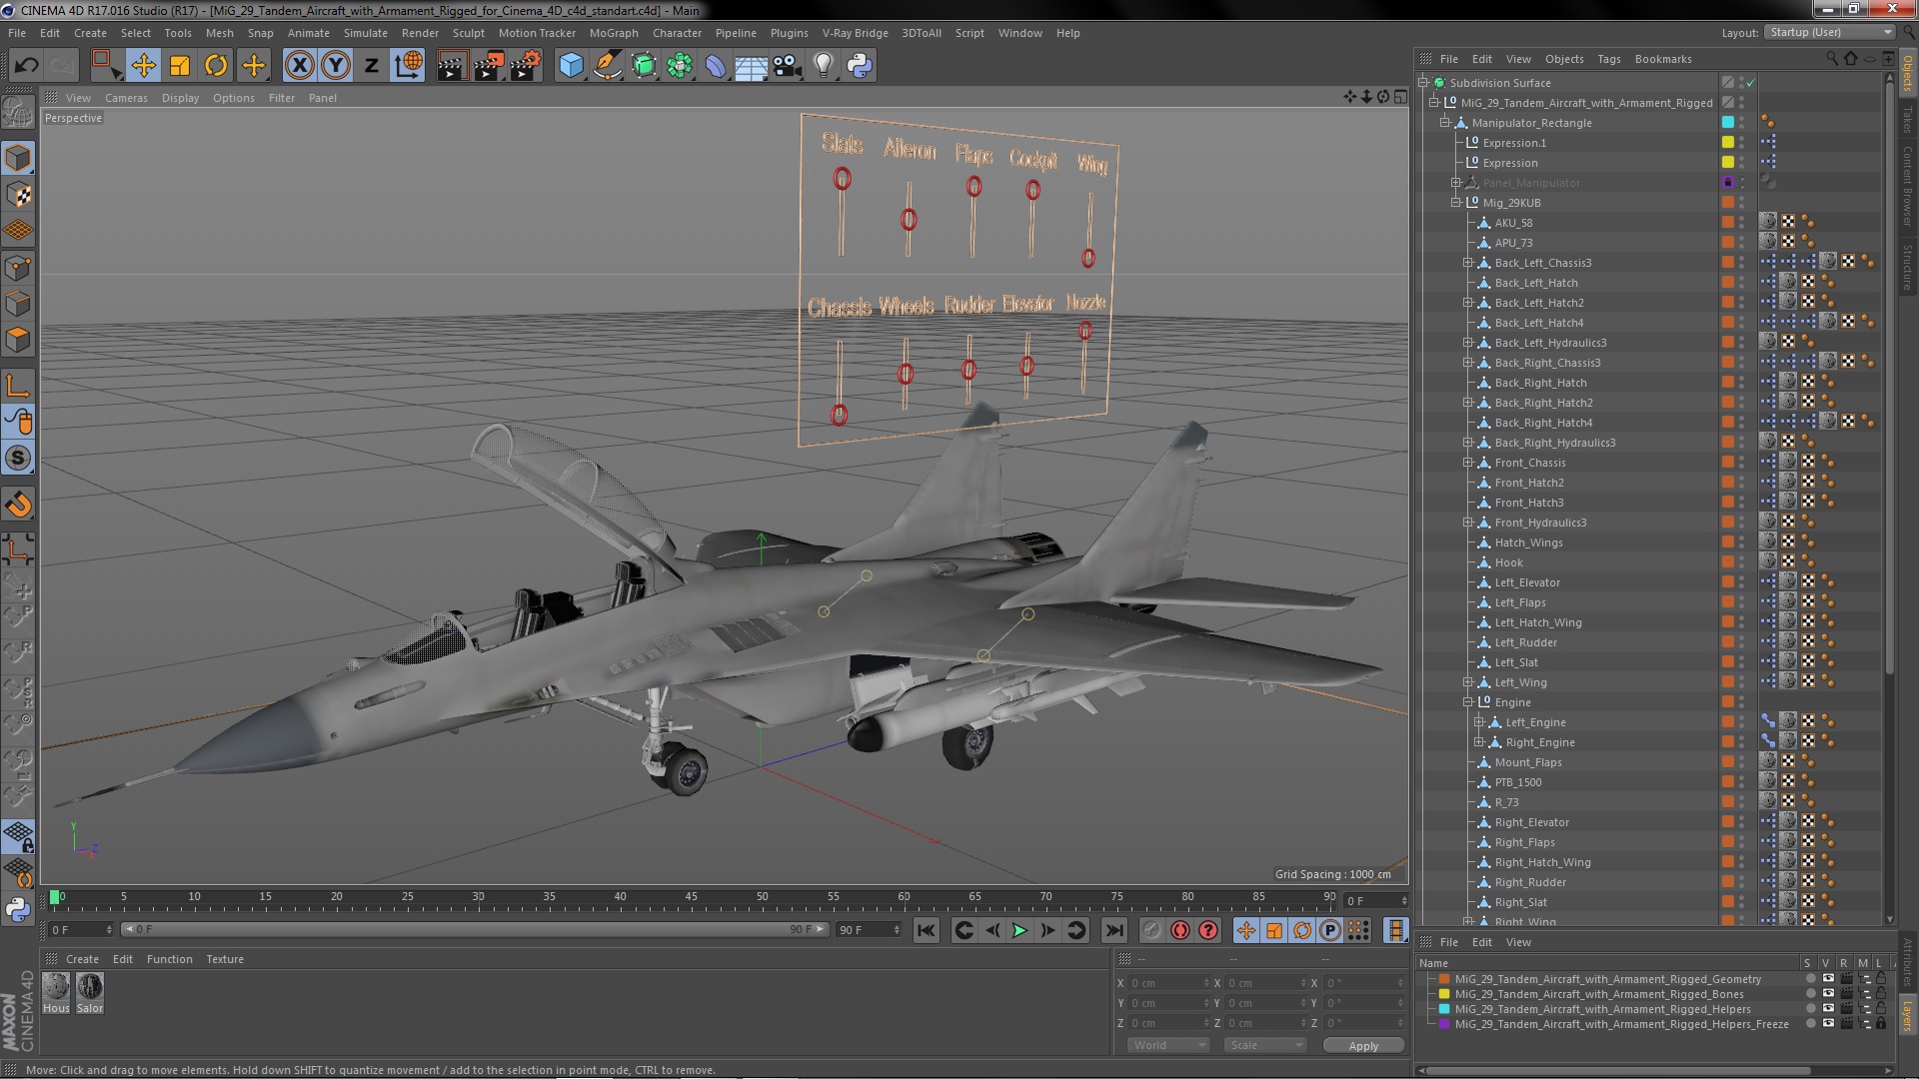
Task: Click the cyan layer color of Manipulator_Rectangle
Action: pos(1727,123)
